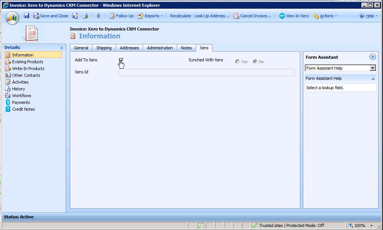Switch to the Addresses tab

click(129, 48)
